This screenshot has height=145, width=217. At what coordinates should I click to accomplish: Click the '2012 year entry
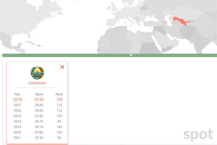pyautogui.click(x=17, y=132)
